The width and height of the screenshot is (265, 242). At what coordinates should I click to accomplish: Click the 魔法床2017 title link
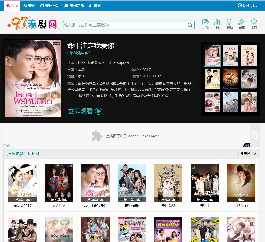pos(23,206)
